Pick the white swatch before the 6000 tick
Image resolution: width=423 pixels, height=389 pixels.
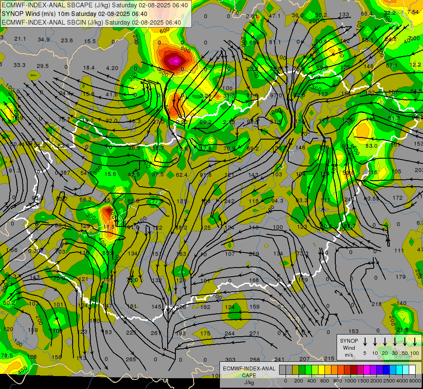pos(412,370)
